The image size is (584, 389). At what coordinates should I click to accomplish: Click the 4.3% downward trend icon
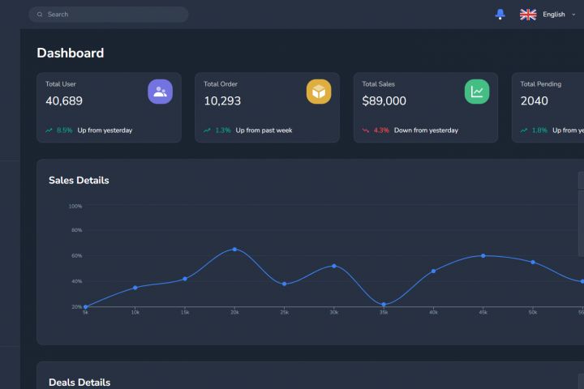(365, 130)
